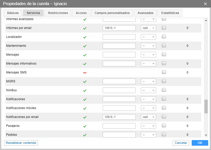
Task: Open the interval dropdown for Informes por email
Action: click(148, 28)
